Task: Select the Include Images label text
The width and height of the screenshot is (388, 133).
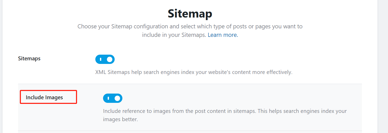Action: (x=44, y=97)
